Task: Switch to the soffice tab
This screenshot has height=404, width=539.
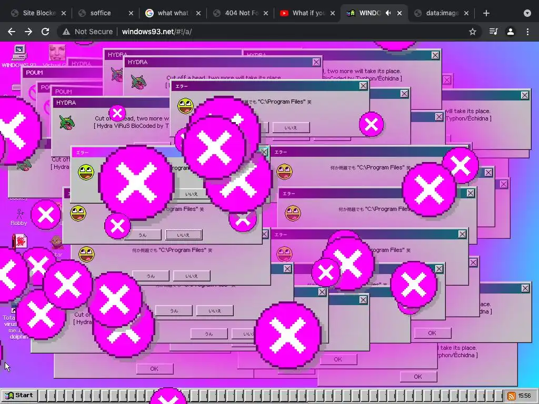Action: [99, 13]
